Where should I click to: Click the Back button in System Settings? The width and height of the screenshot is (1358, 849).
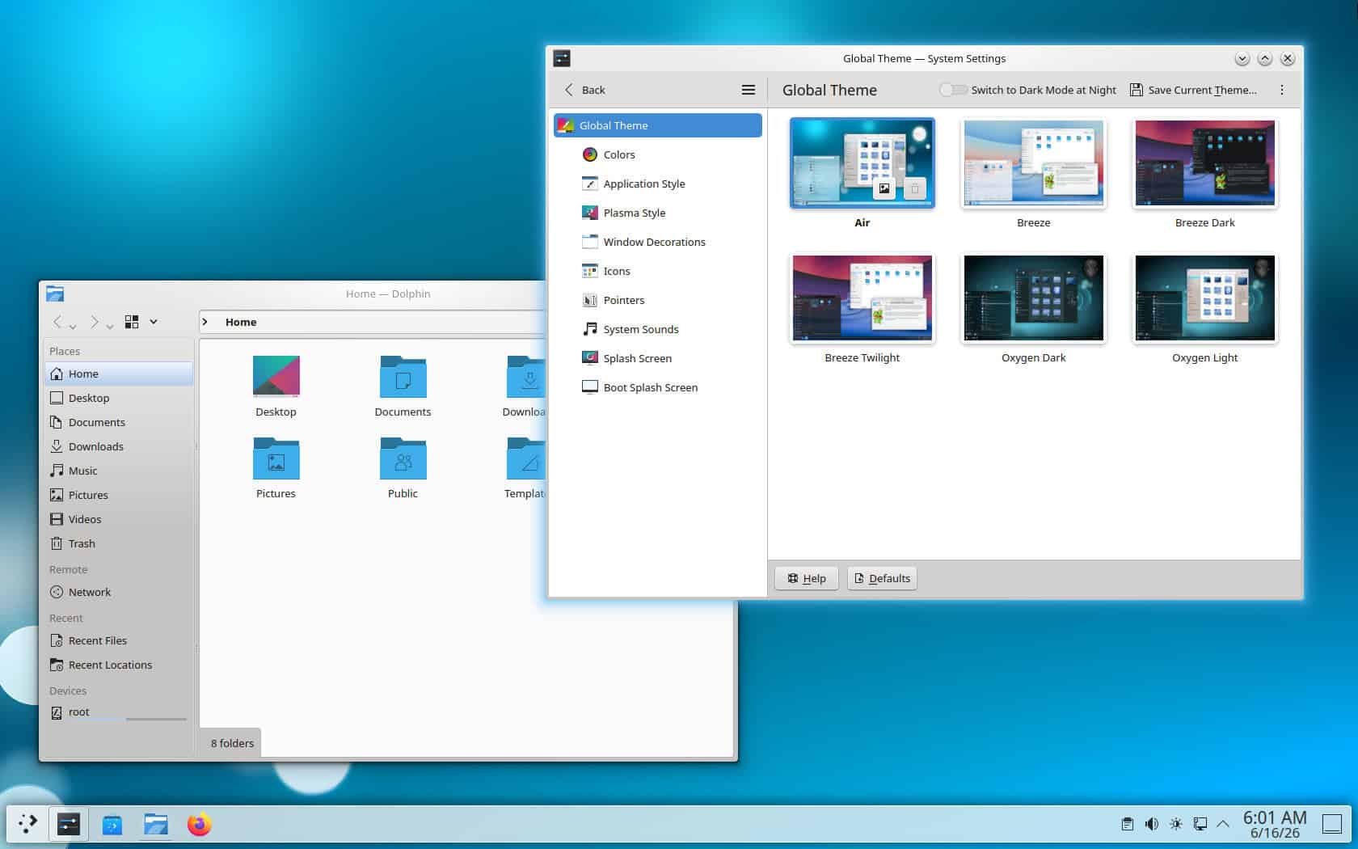pyautogui.click(x=584, y=90)
